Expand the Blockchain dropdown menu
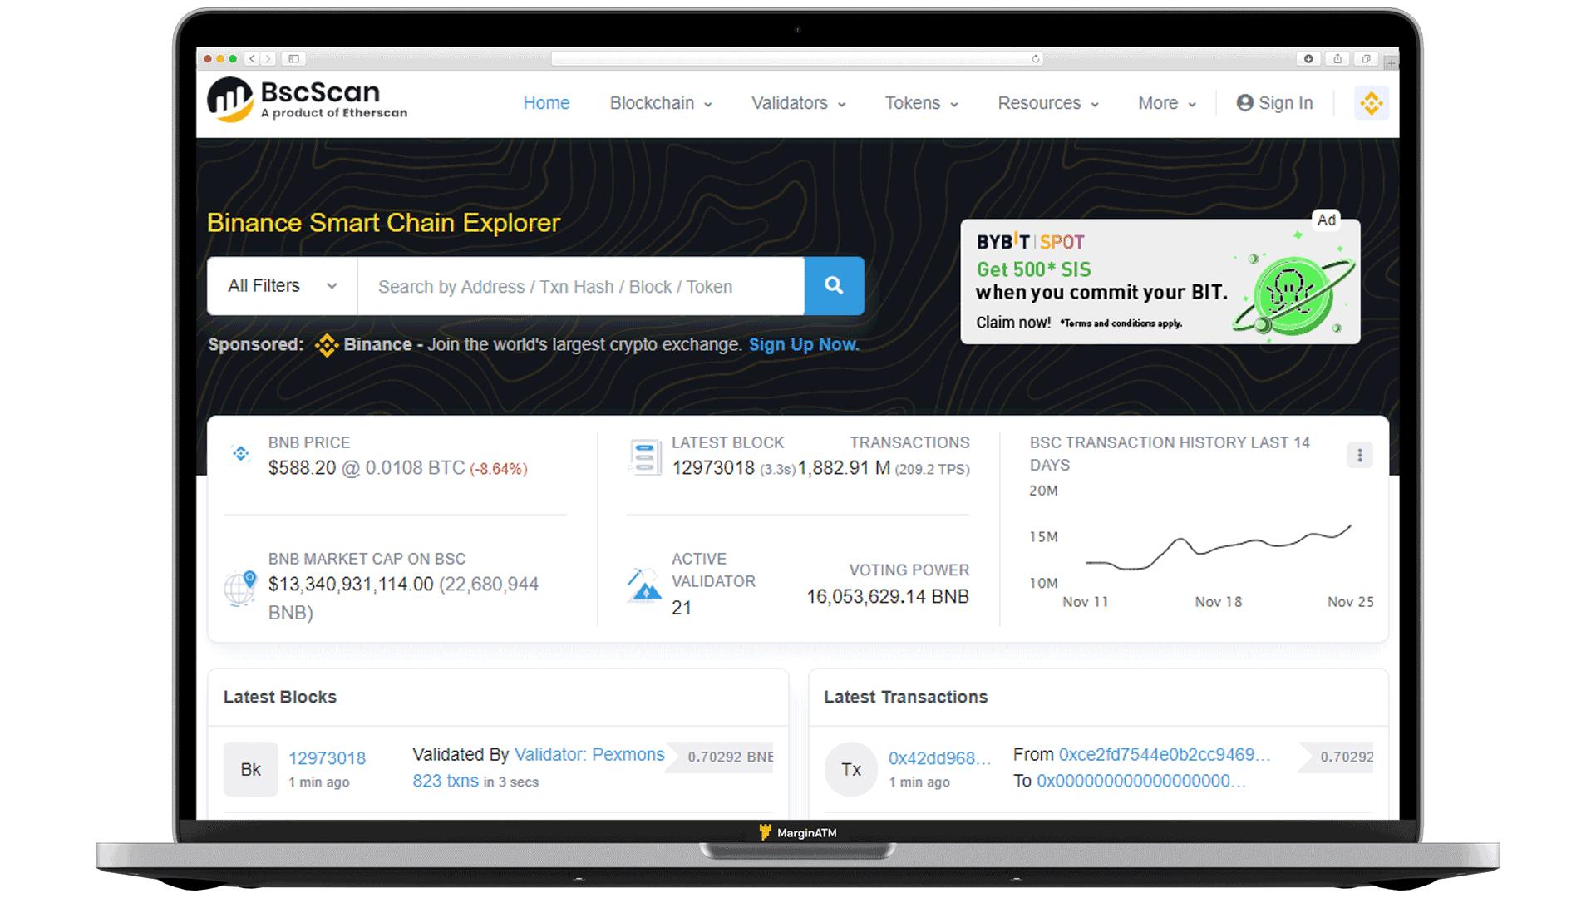 click(x=659, y=102)
